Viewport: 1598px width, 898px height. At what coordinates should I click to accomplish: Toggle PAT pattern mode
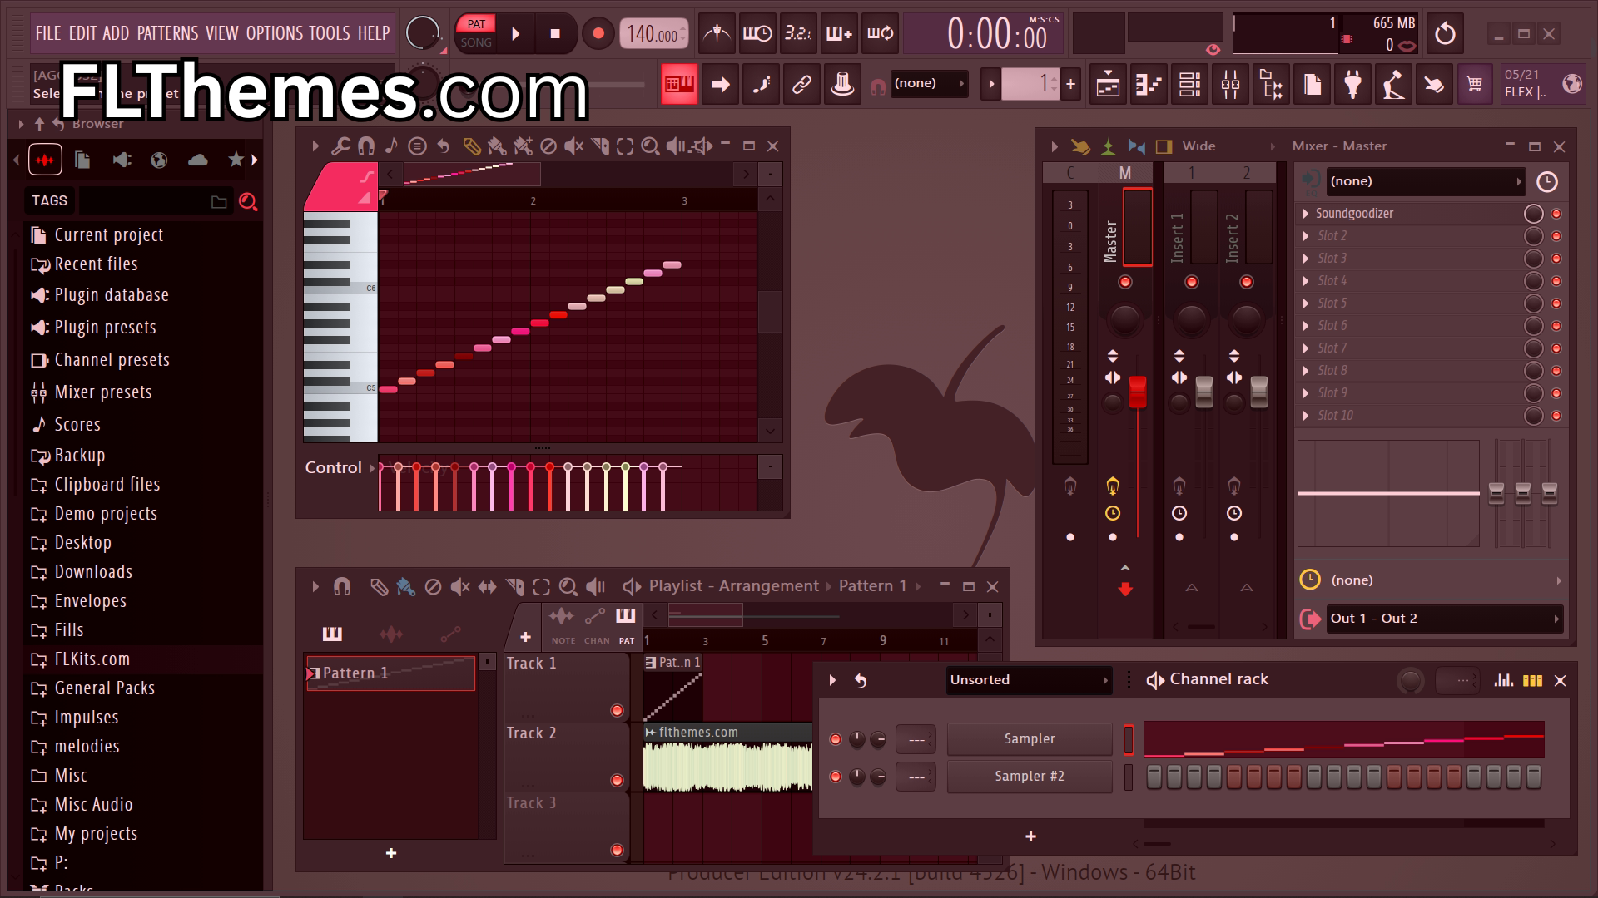(476, 24)
